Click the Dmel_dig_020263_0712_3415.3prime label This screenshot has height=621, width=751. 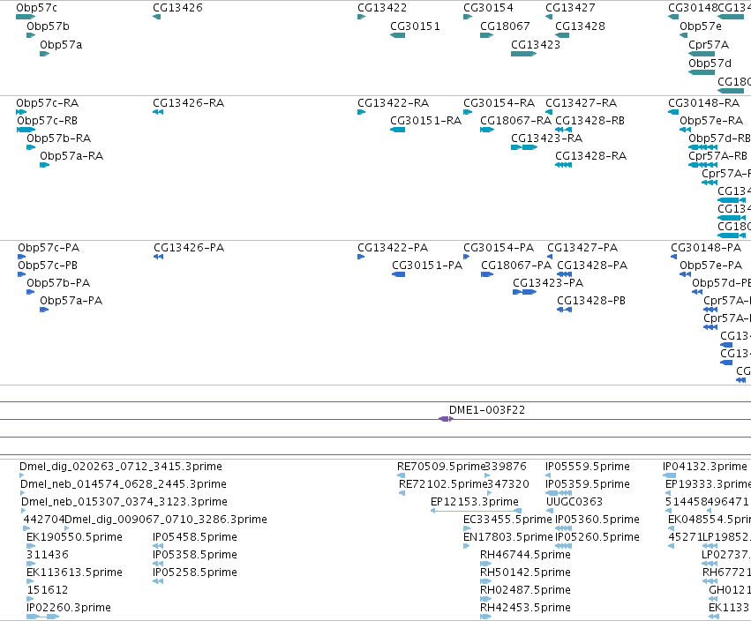121,467
